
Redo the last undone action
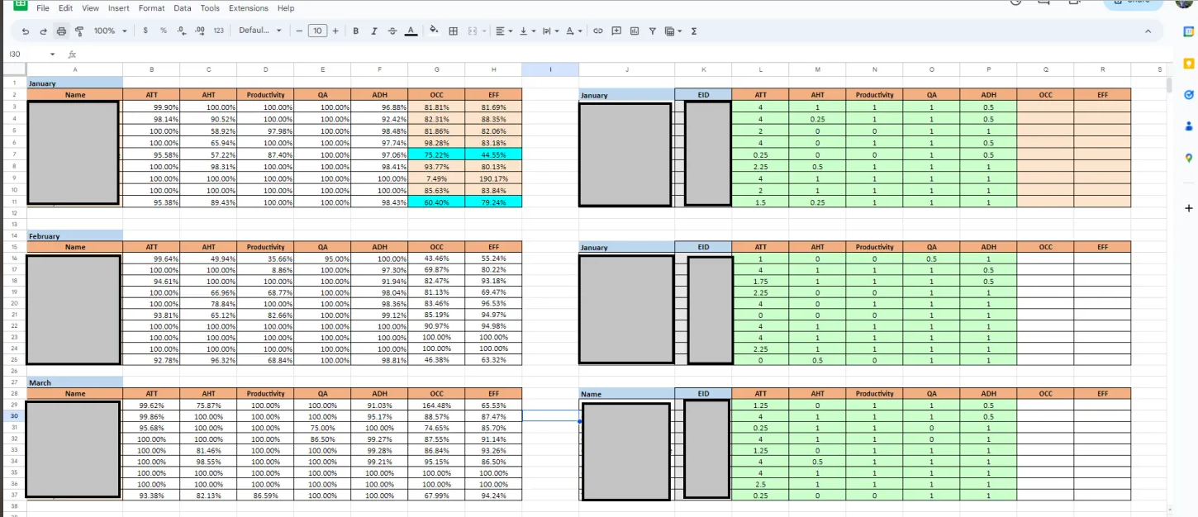tap(43, 31)
